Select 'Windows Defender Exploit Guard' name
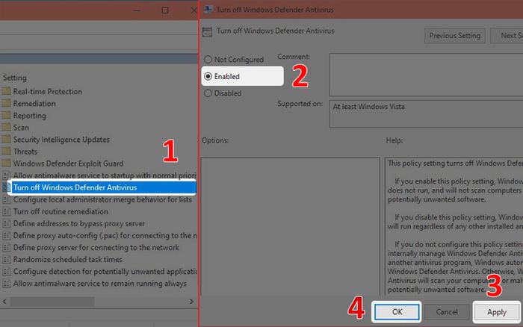The width and height of the screenshot is (523, 327). point(69,163)
